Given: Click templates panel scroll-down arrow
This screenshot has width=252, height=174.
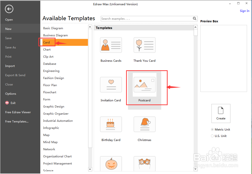Looking at the screenshot, I should pos(196,169).
